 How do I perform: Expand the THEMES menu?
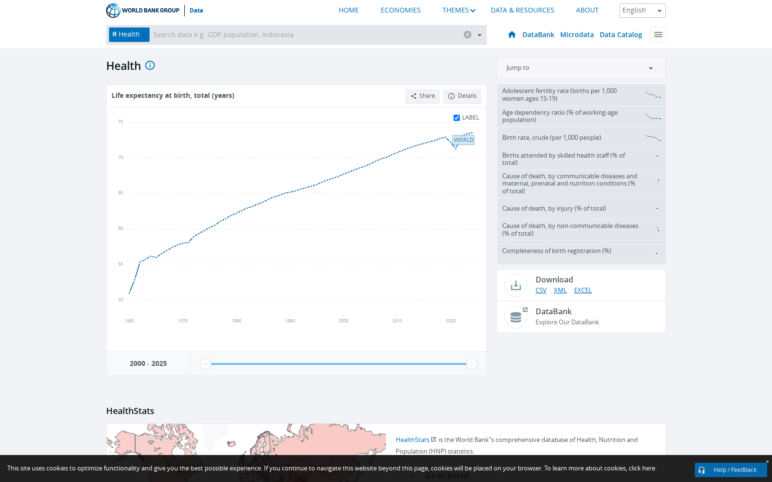point(459,10)
